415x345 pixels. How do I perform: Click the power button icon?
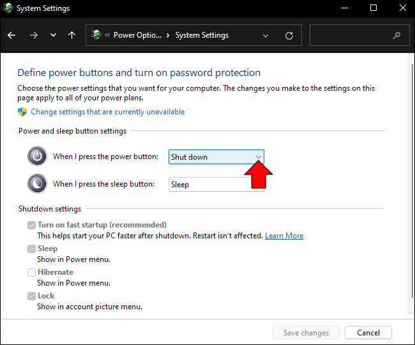(37, 157)
